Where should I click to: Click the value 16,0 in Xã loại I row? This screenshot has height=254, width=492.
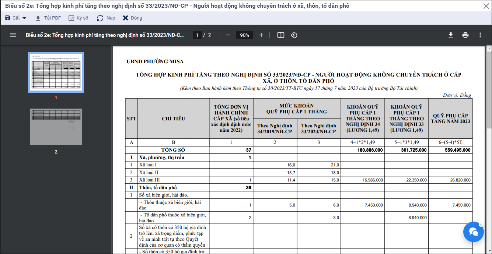pos(292,165)
